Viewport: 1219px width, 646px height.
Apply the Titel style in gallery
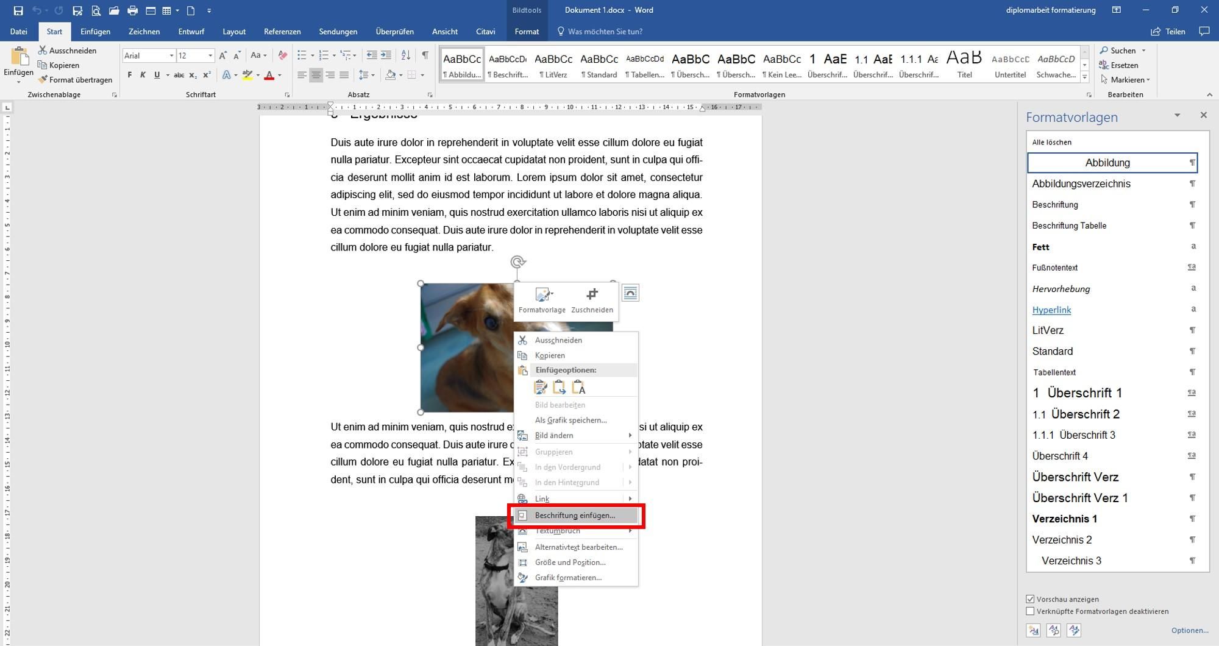click(x=964, y=64)
